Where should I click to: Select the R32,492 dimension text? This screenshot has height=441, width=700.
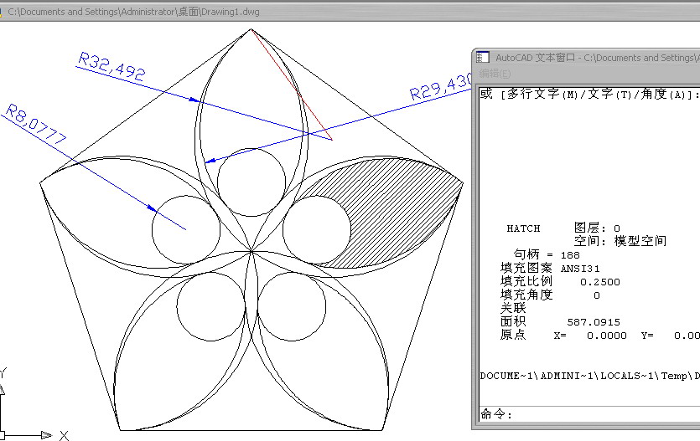111,66
